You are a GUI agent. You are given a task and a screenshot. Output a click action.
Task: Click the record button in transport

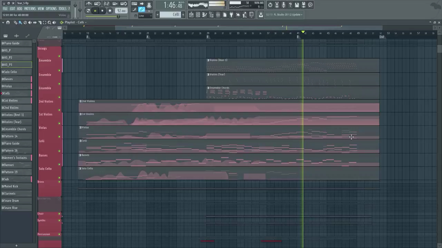pos(110,11)
